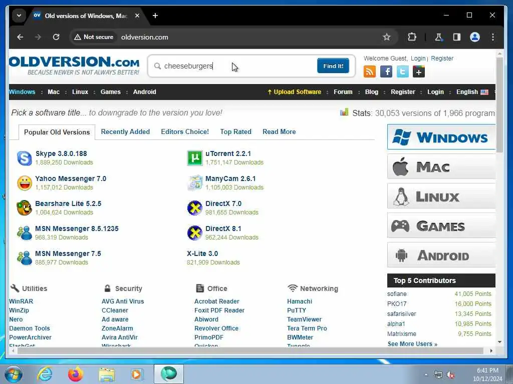Open the CCleaner link under Security
Screen dimensions: 513x384
click(115, 310)
